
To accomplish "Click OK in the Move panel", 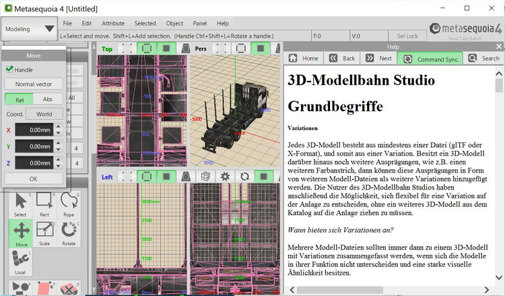I will coord(34,179).
